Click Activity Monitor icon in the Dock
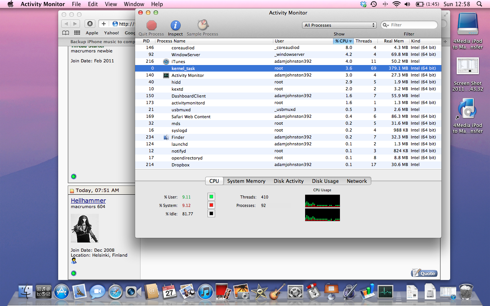The height and width of the screenshot is (306, 490). pos(385,292)
